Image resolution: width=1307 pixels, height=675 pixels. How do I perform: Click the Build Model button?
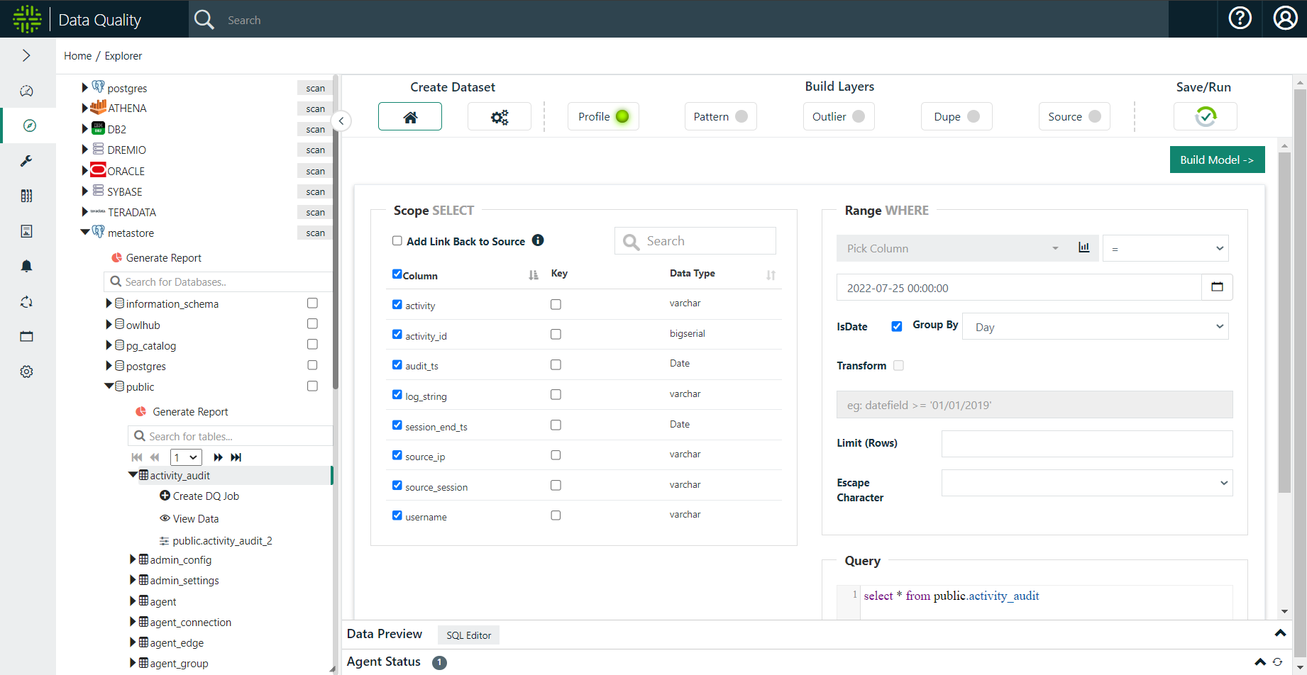1216,160
